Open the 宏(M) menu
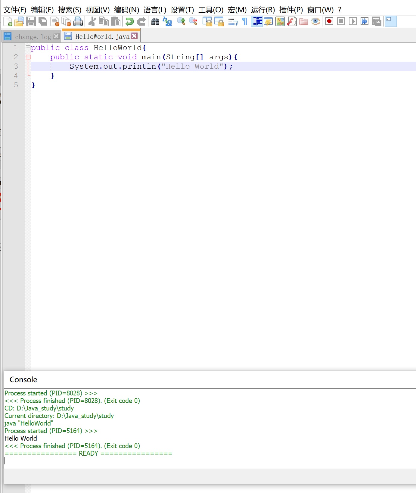Image resolution: width=416 pixels, height=493 pixels. tap(237, 10)
